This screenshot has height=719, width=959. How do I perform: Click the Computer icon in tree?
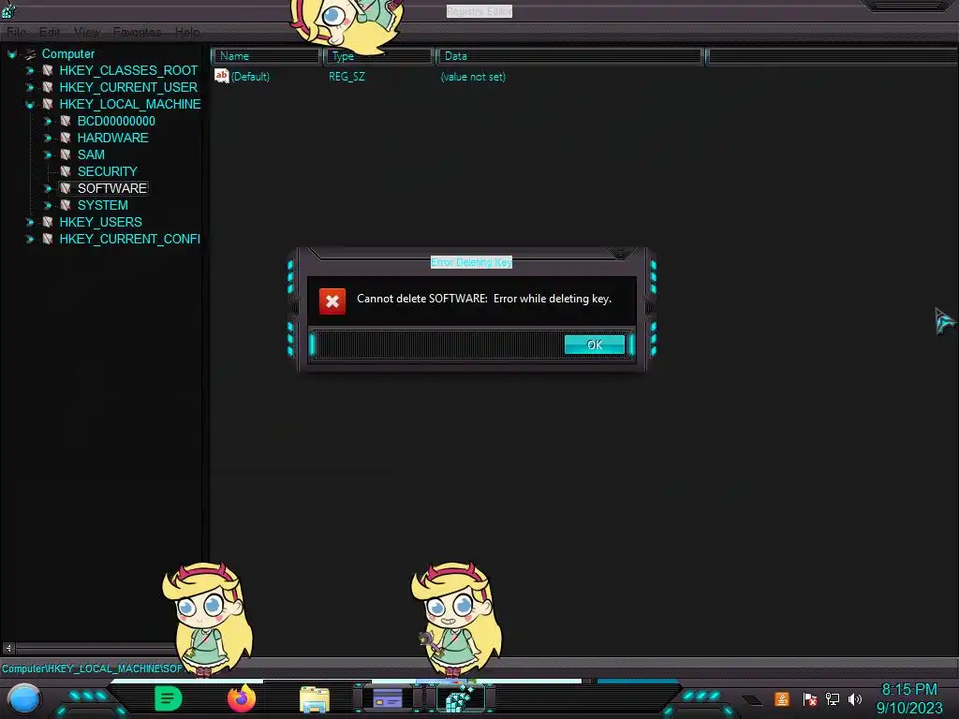30,54
